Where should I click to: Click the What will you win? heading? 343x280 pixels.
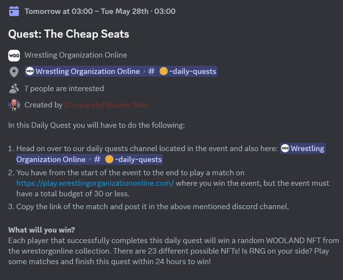[42, 230]
